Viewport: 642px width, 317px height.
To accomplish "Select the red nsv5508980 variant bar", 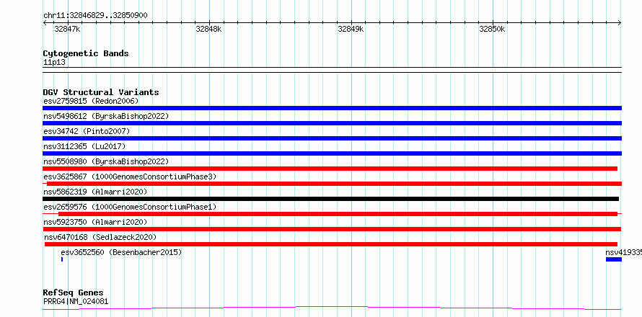I will [330, 169].
